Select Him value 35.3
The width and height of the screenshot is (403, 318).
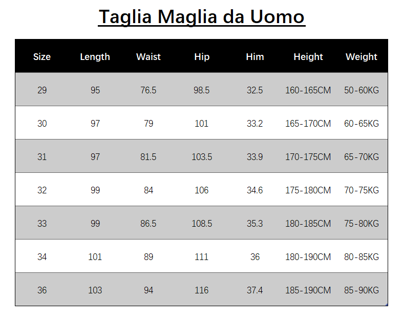pyautogui.click(x=255, y=224)
